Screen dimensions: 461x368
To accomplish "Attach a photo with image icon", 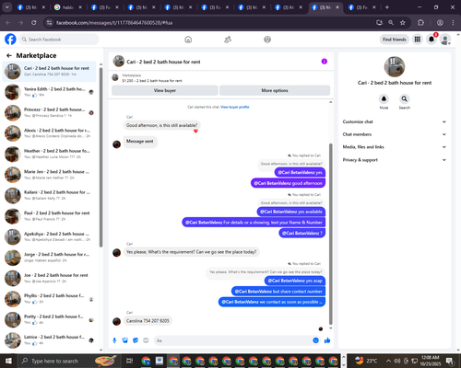I will point(125,340).
